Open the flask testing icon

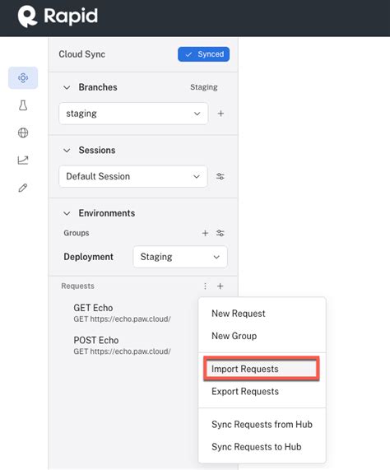click(23, 105)
